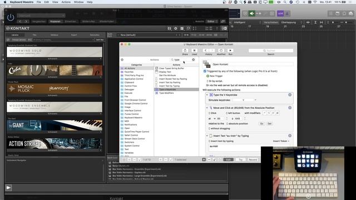Click the Open Kontakt macro icon
The image size is (356, 200).
pyautogui.click(x=206, y=64)
